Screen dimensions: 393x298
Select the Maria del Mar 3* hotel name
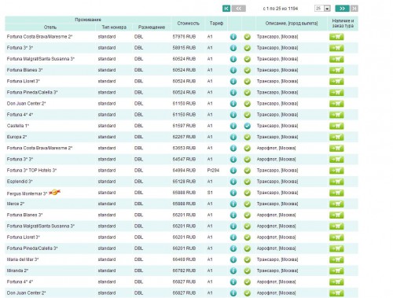[x=23, y=259]
